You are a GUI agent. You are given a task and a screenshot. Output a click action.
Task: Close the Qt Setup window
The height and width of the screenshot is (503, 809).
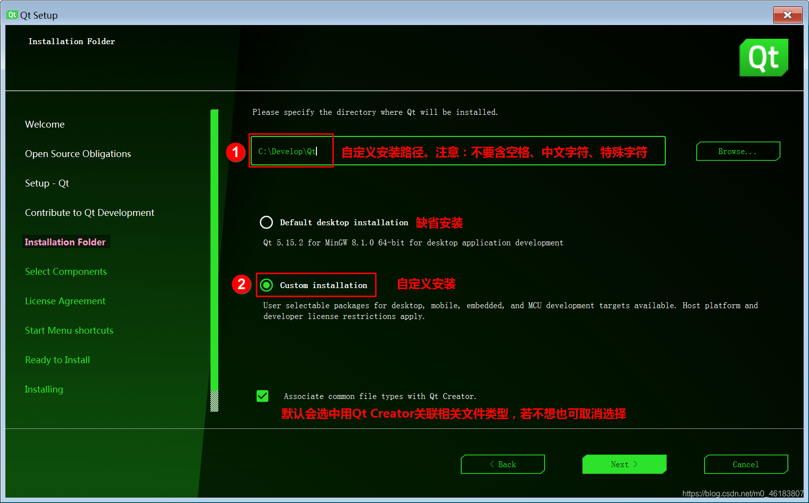(787, 15)
